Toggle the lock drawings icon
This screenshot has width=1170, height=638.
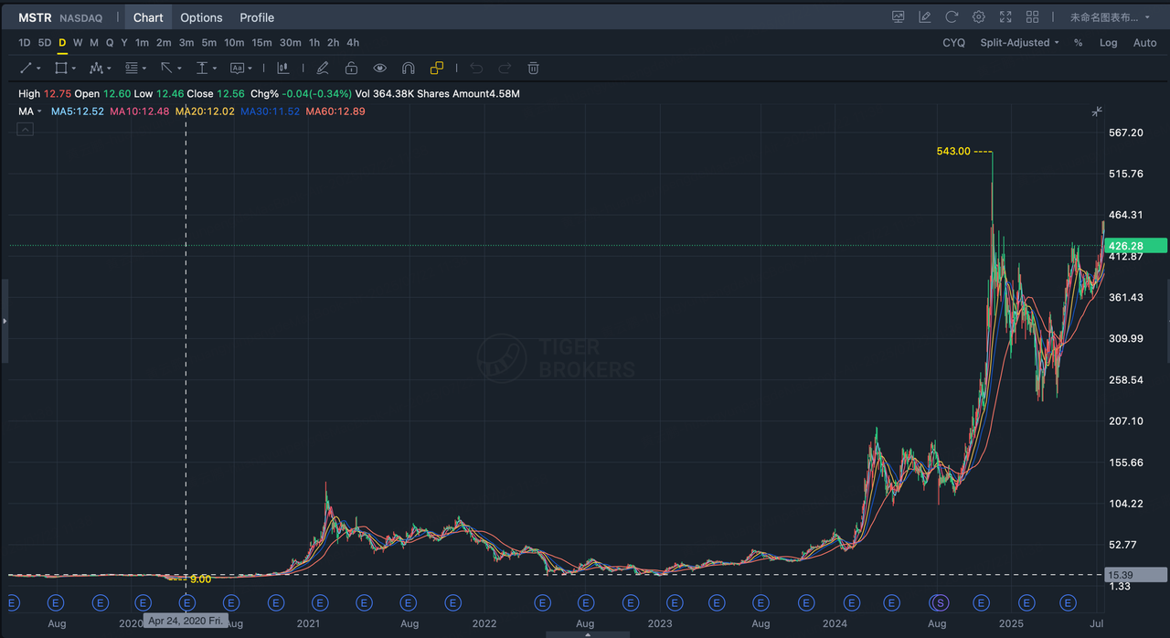point(351,68)
